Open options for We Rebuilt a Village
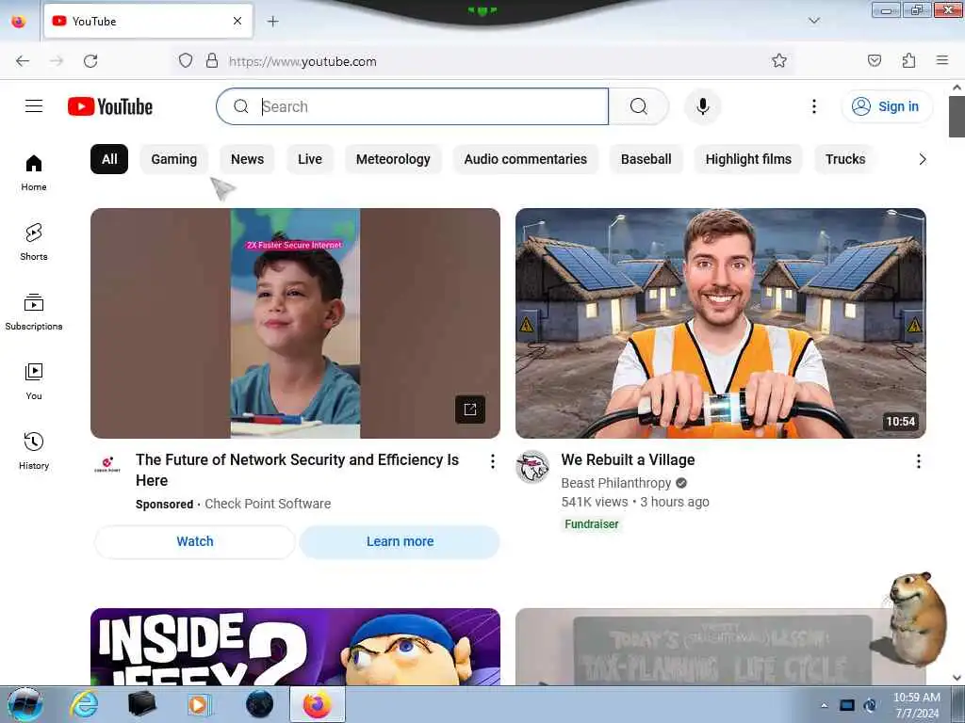The height and width of the screenshot is (723, 965). [918, 461]
